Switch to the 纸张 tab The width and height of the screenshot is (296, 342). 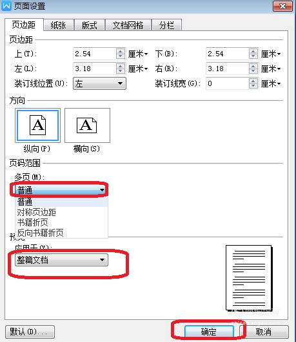pyautogui.click(x=58, y=25)
